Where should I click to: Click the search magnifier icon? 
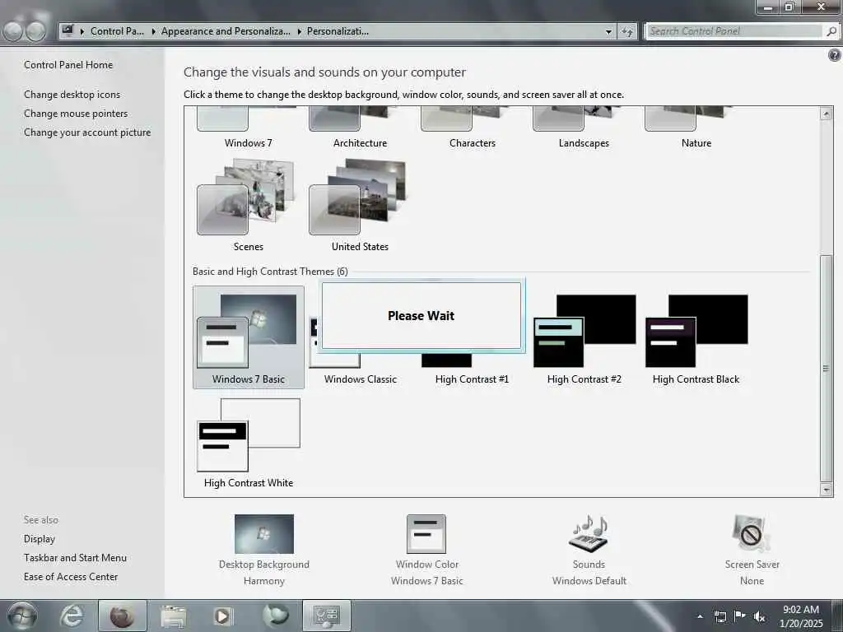831,31
